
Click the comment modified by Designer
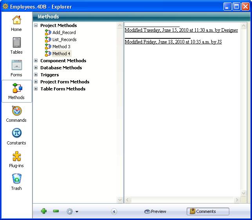[181, 30]
